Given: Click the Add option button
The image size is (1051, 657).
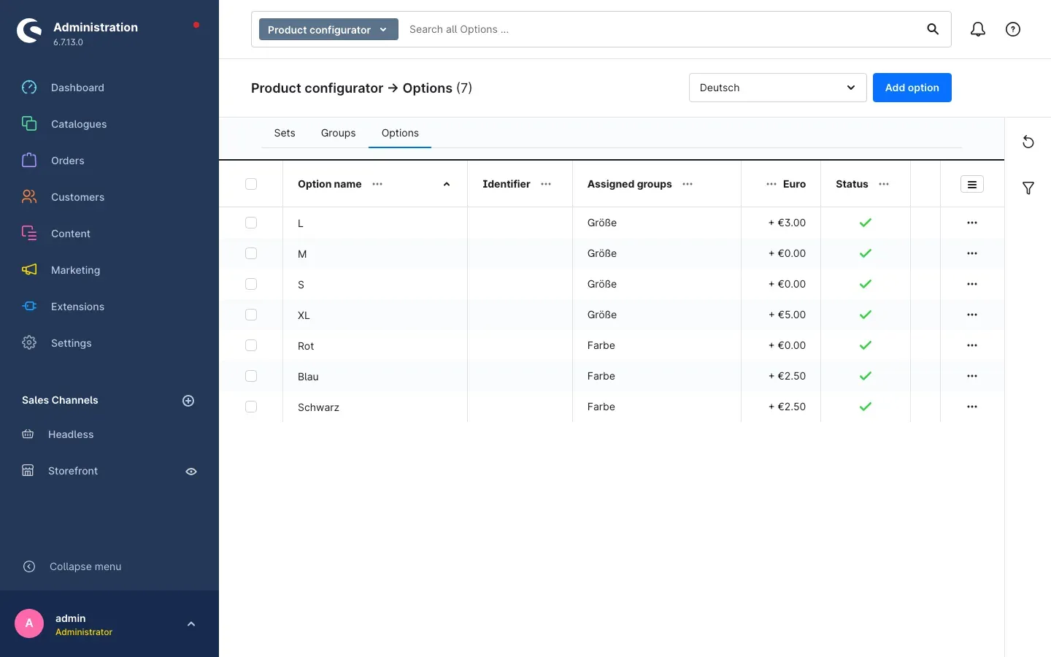Looking at the screenshot, I should point(912,88).
